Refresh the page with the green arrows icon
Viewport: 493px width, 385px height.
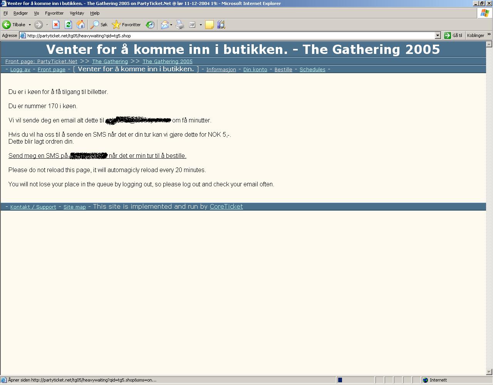click(68, 25)
